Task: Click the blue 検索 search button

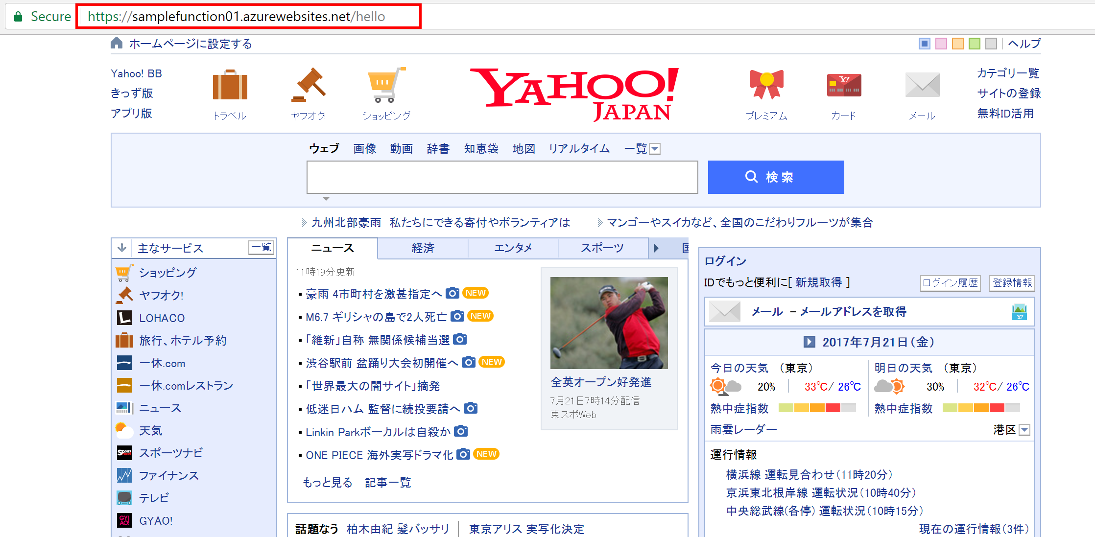Action: coord(776,177)
